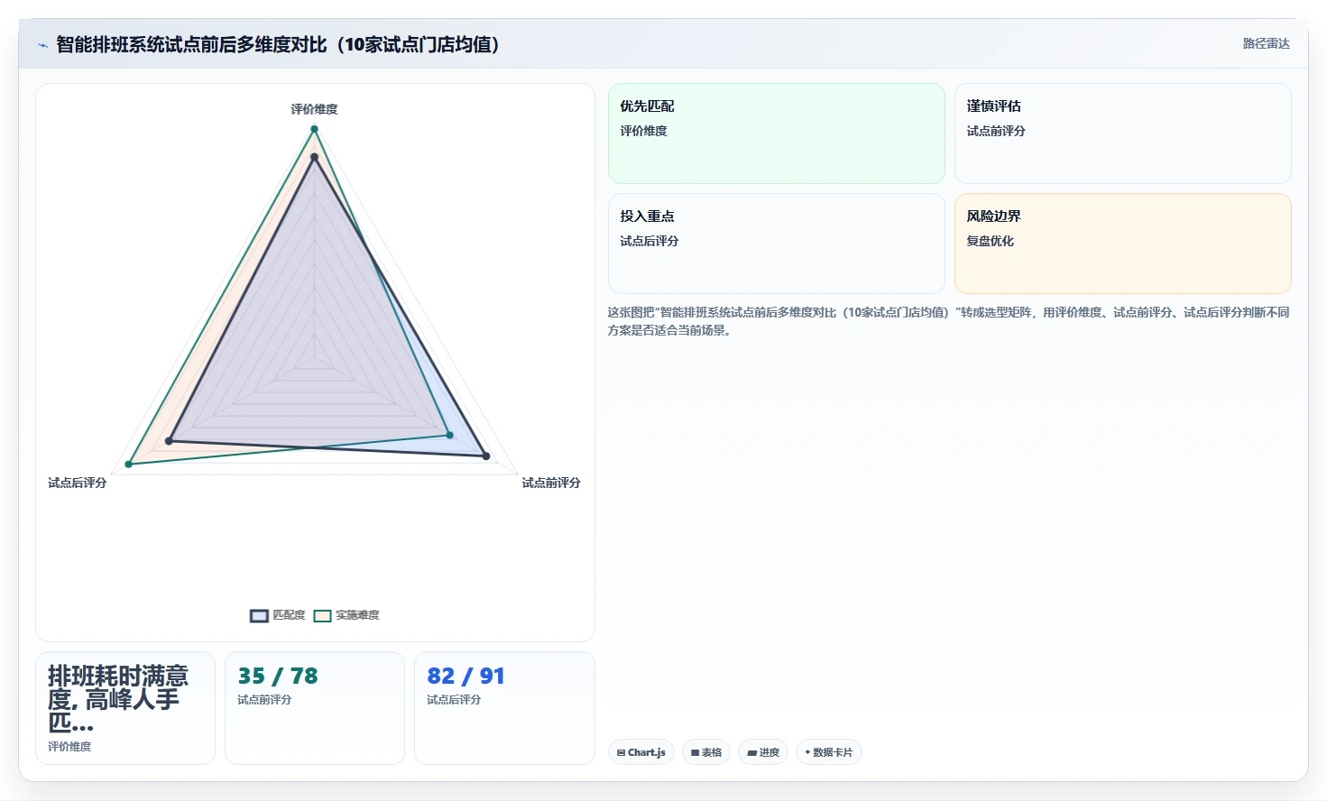Click the 试点后评分 caption under 82 / 91

[x=454, y=700]
